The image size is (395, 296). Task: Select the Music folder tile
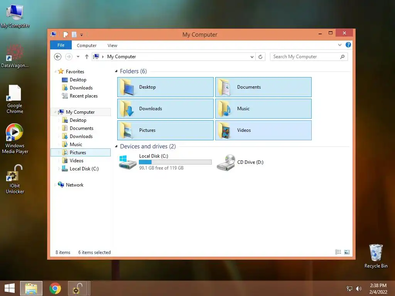[263, 109]
